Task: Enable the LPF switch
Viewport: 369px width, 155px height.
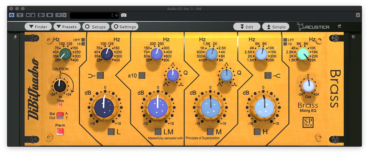Action: 285,40
